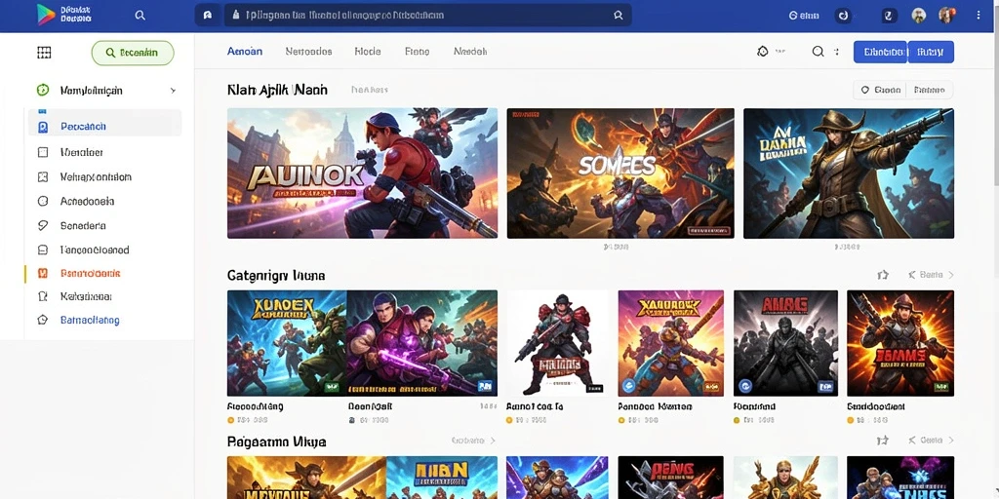
Task: Open the Penaooa Ktwmen game thumbnail
Action: pyautogui.click(x=671, y=343)
